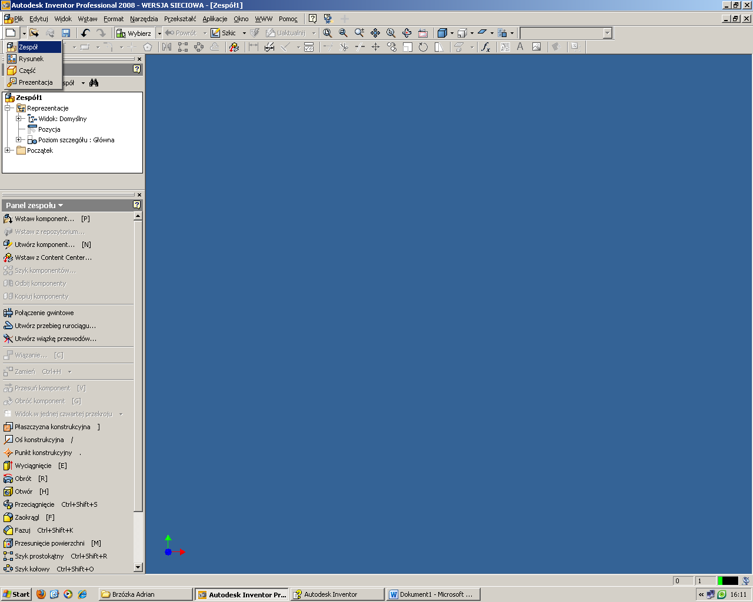Click the binoculars find icon in browser

(x=94, y=83)
